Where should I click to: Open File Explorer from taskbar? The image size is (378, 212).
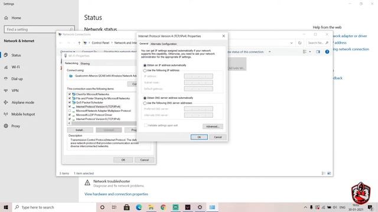click(x=151, y=207)
